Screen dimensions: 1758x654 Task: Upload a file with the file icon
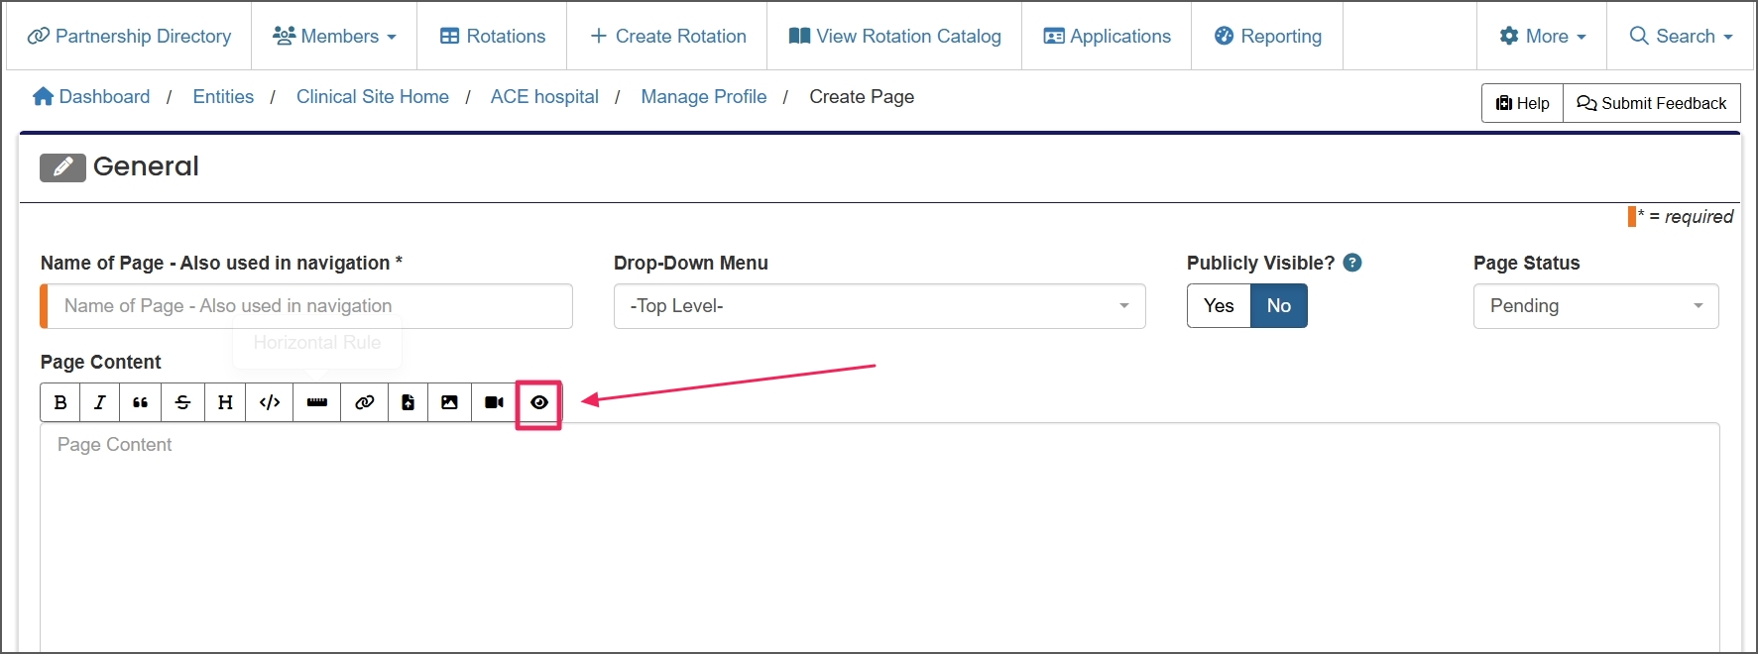point(409,402)
